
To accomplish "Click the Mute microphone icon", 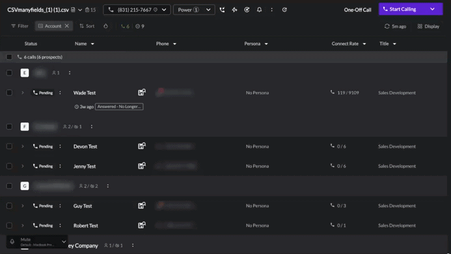I will tap(12, 242).
